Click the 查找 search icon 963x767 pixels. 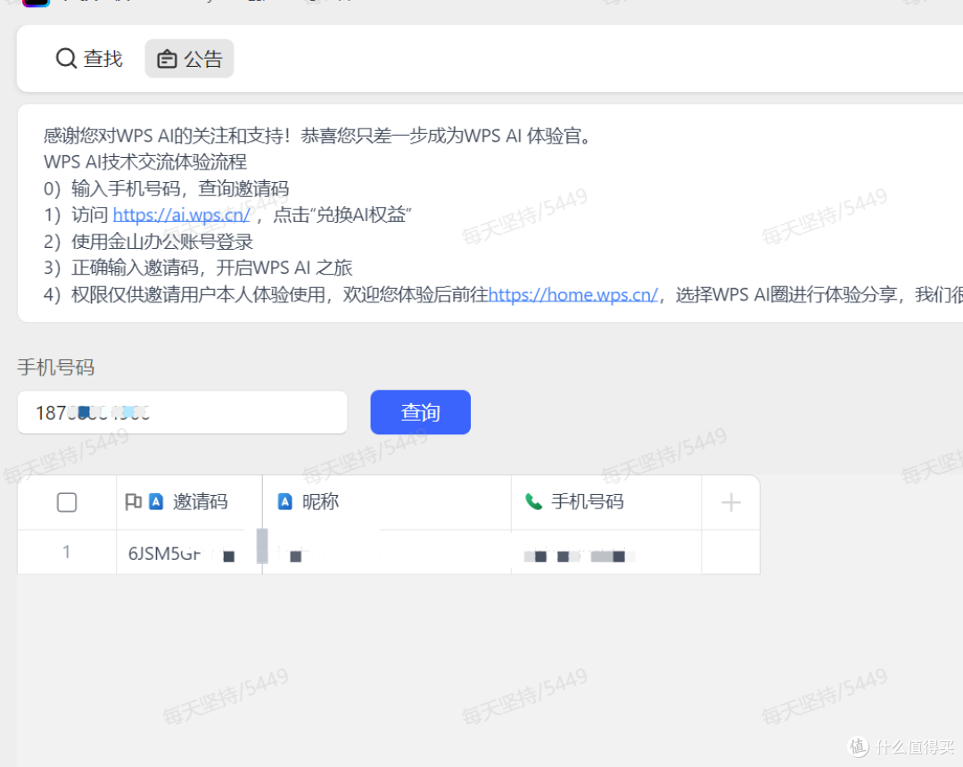66,58
